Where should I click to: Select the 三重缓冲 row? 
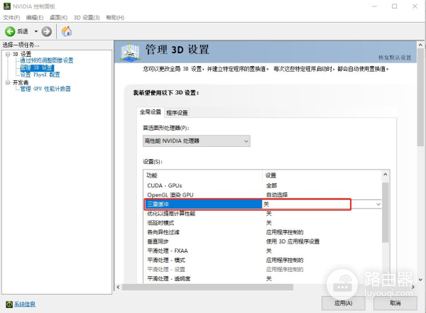tap(262, 204)
